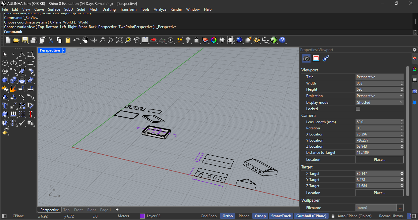Toggle Planar mode on

point(243,216)
